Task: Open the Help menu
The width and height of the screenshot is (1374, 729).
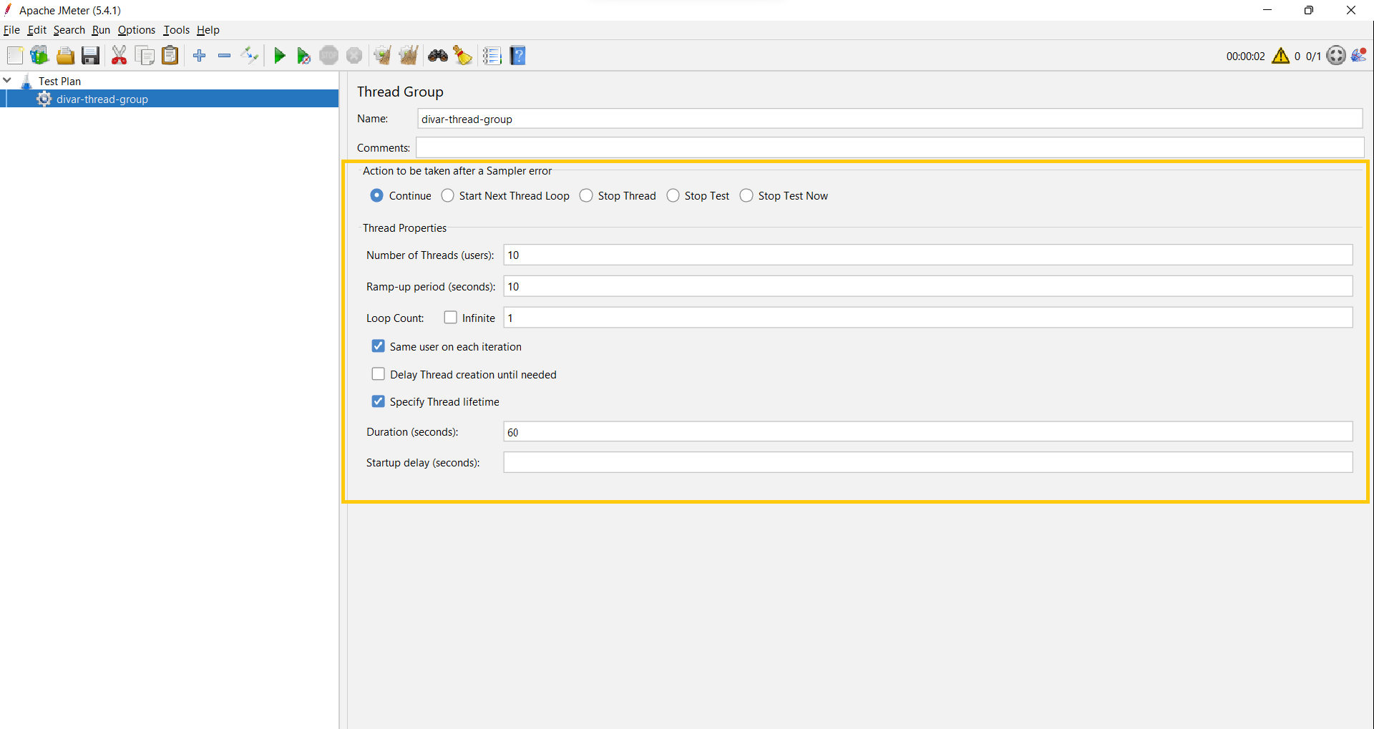Action: pos(208,30)
